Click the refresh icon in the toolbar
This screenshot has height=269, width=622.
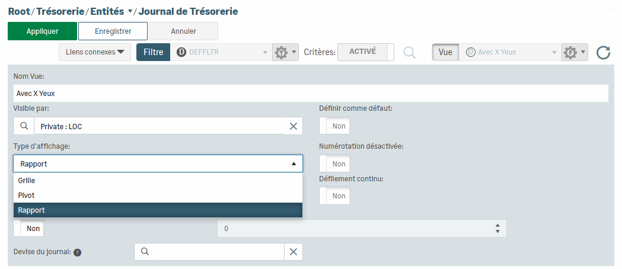tap(604, 53)
